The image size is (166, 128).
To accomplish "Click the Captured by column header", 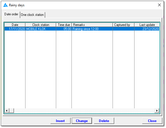I will (x=124, y=25).
